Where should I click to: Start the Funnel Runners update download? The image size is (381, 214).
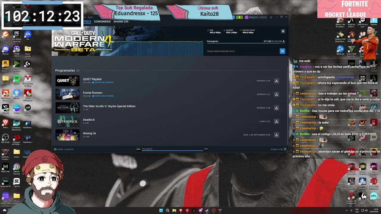point(277,94)
